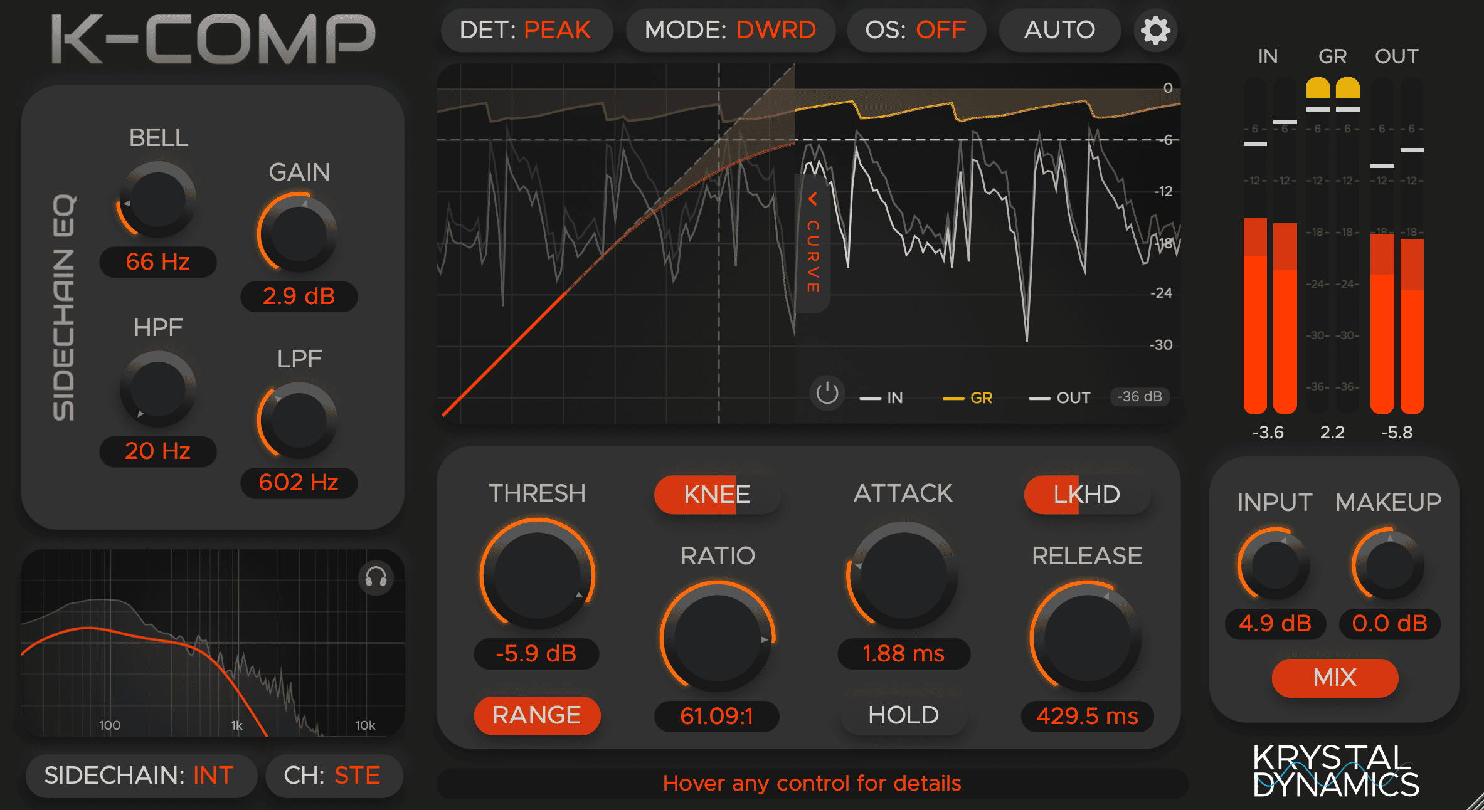Click the INPUT gain knob
Image resolution: width=1484 pixels, height=810 pixels.
point(1275,564)
